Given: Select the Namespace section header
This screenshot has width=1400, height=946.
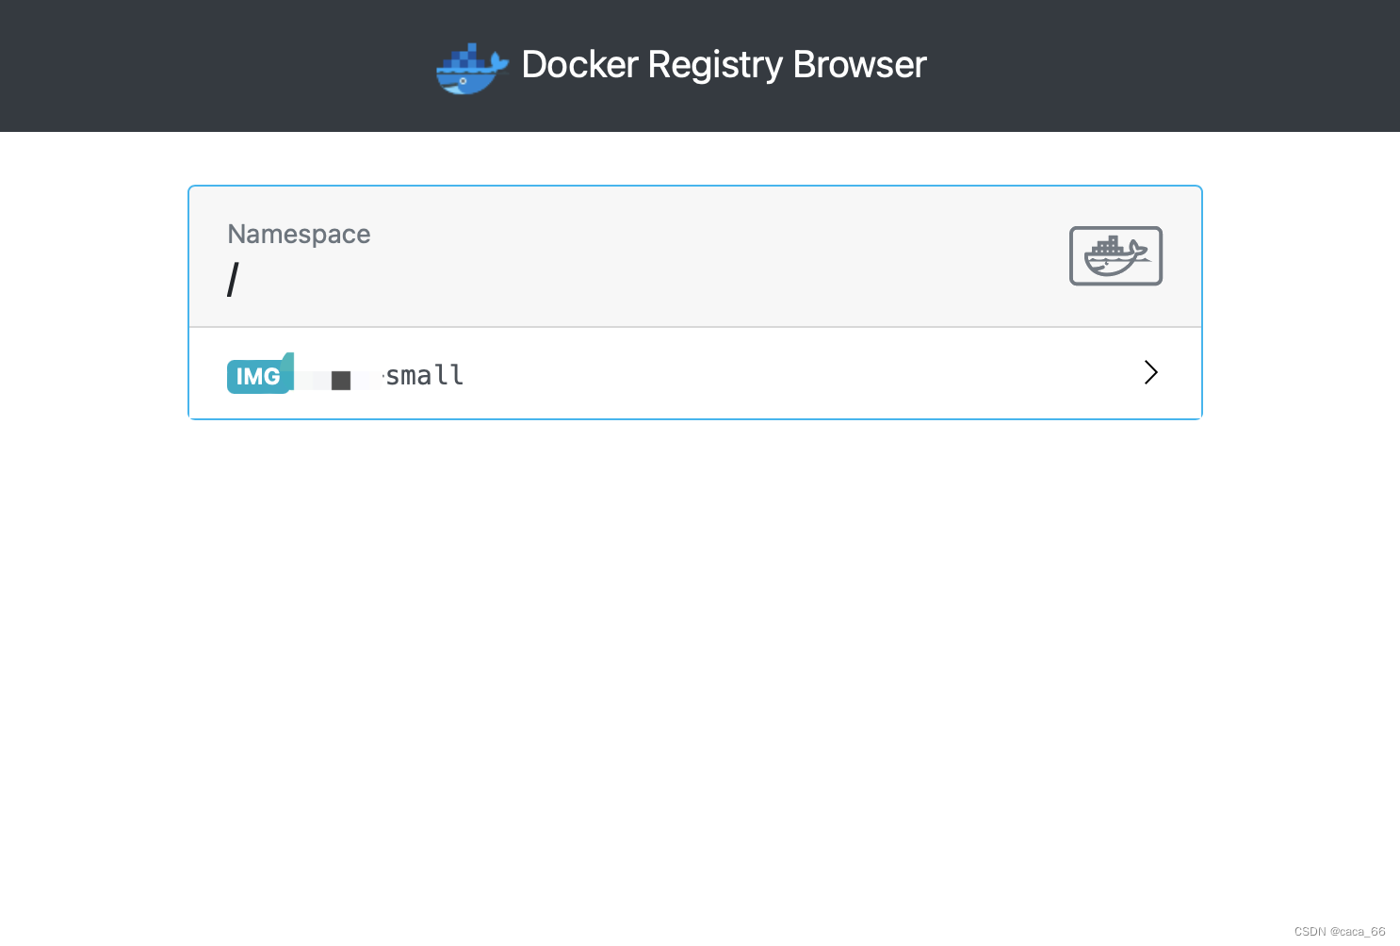Looking at the screenshot, I should click(x=299, y=234).
